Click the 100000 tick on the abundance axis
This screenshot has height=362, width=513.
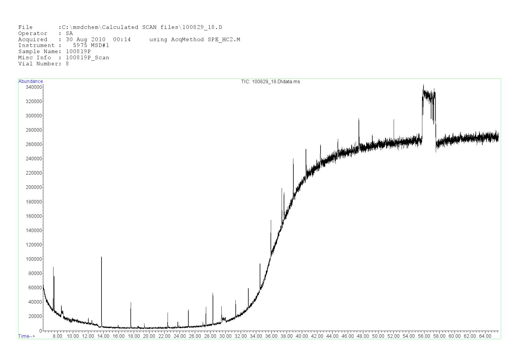[34, 259]
